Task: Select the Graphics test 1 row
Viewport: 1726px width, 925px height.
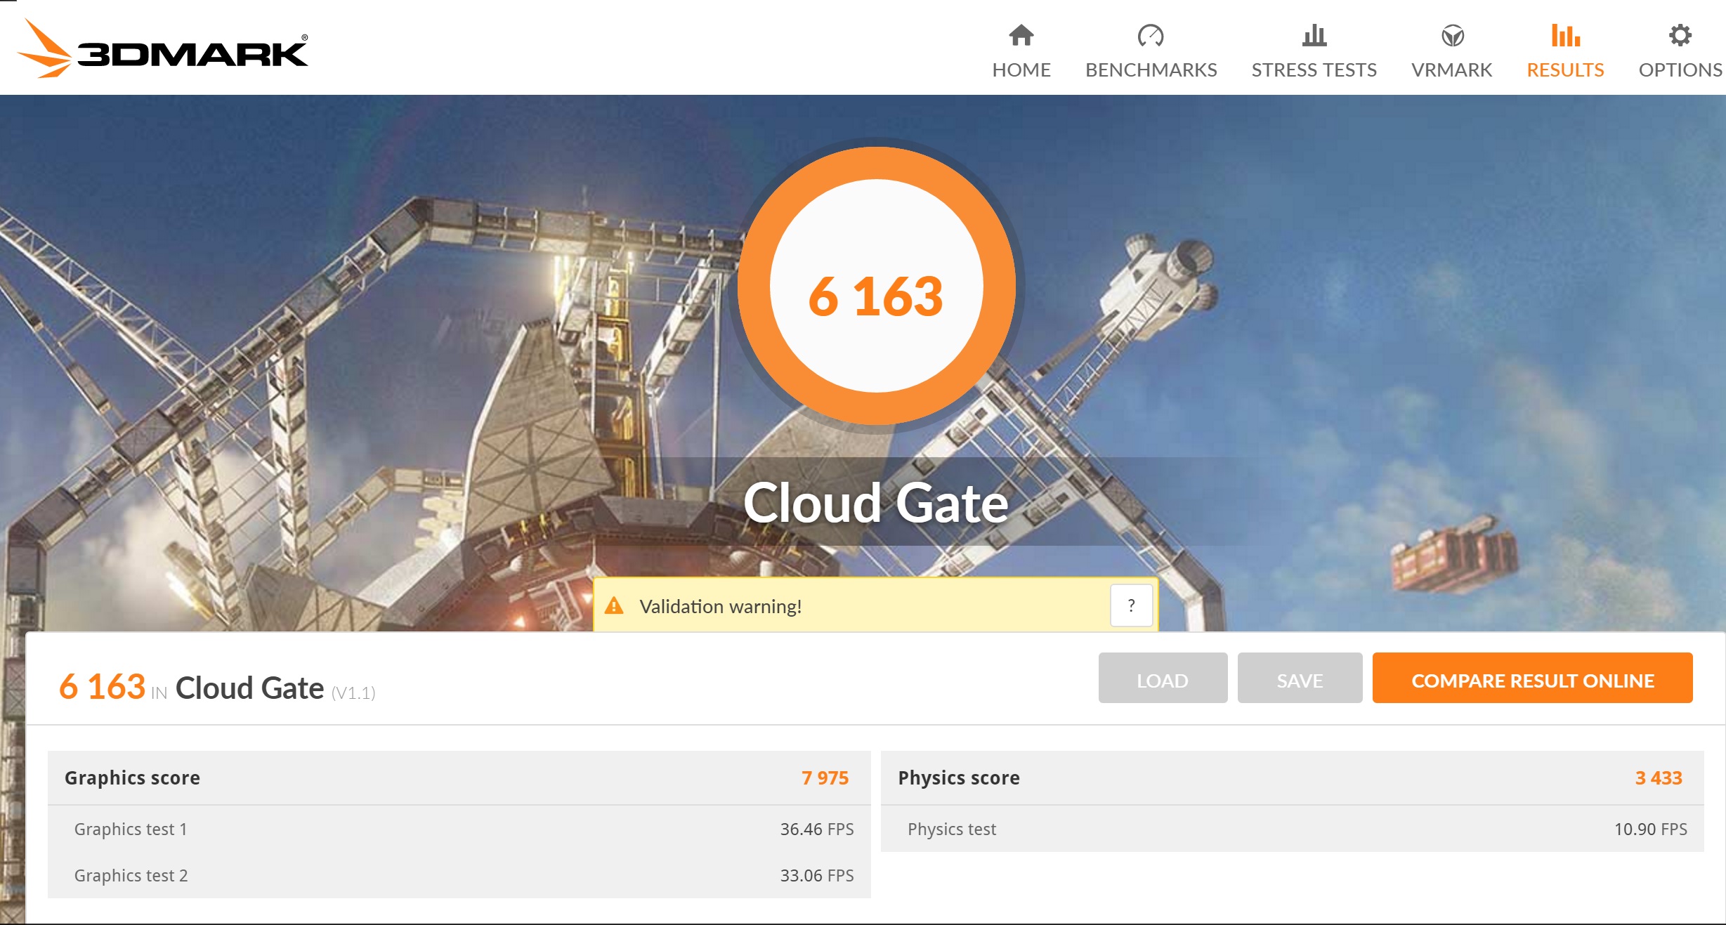Action: (x=459, y=829)
